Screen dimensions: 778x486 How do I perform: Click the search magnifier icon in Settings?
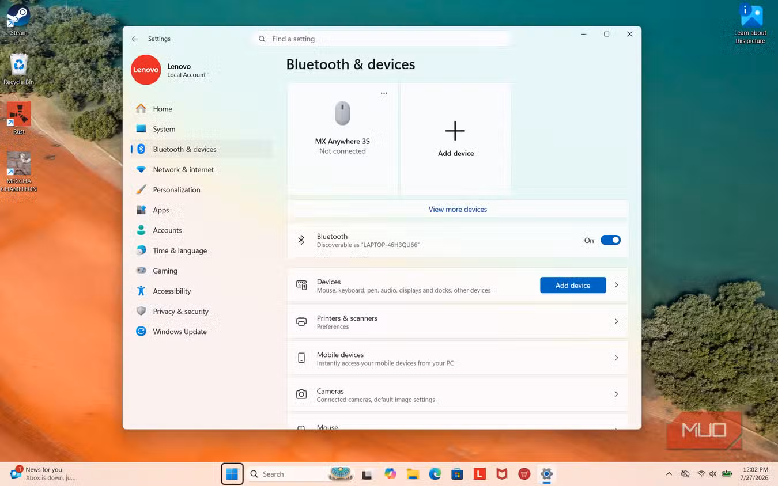[262, 39]
